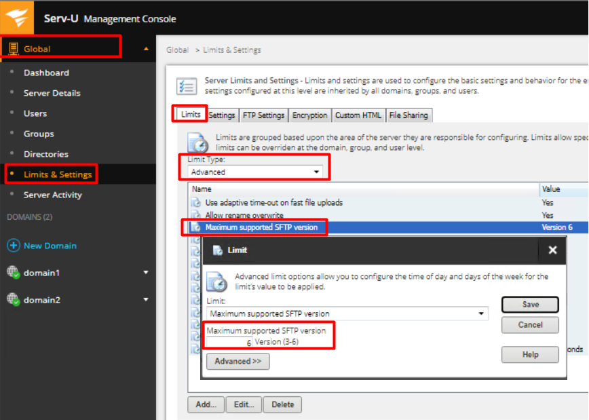The height and width of the screenshot is (420, 589).
Task: Click the New Domain plus icon
Action: (x=15, y=245)
